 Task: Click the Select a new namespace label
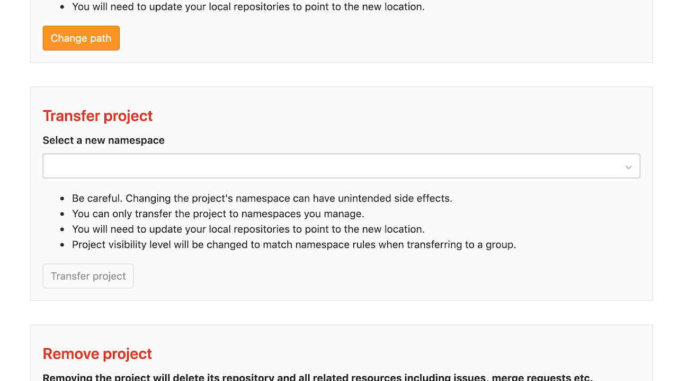pyautogui.click(x=103, y=140)
